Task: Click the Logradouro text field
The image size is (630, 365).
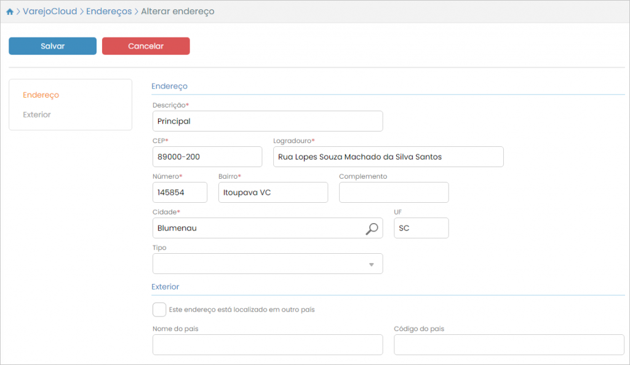Action: click(x=388, y=157)
